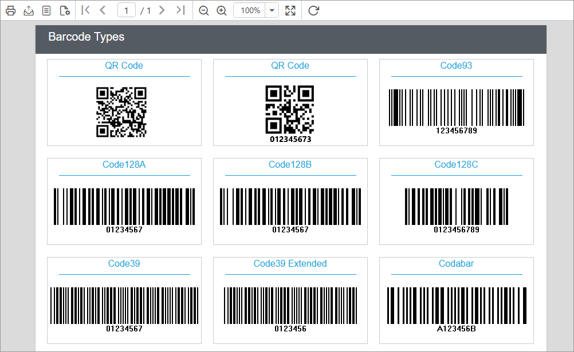Click the 100% zoom value field
The height and width of the screenshot is (352, 574).
coord(250,10)
